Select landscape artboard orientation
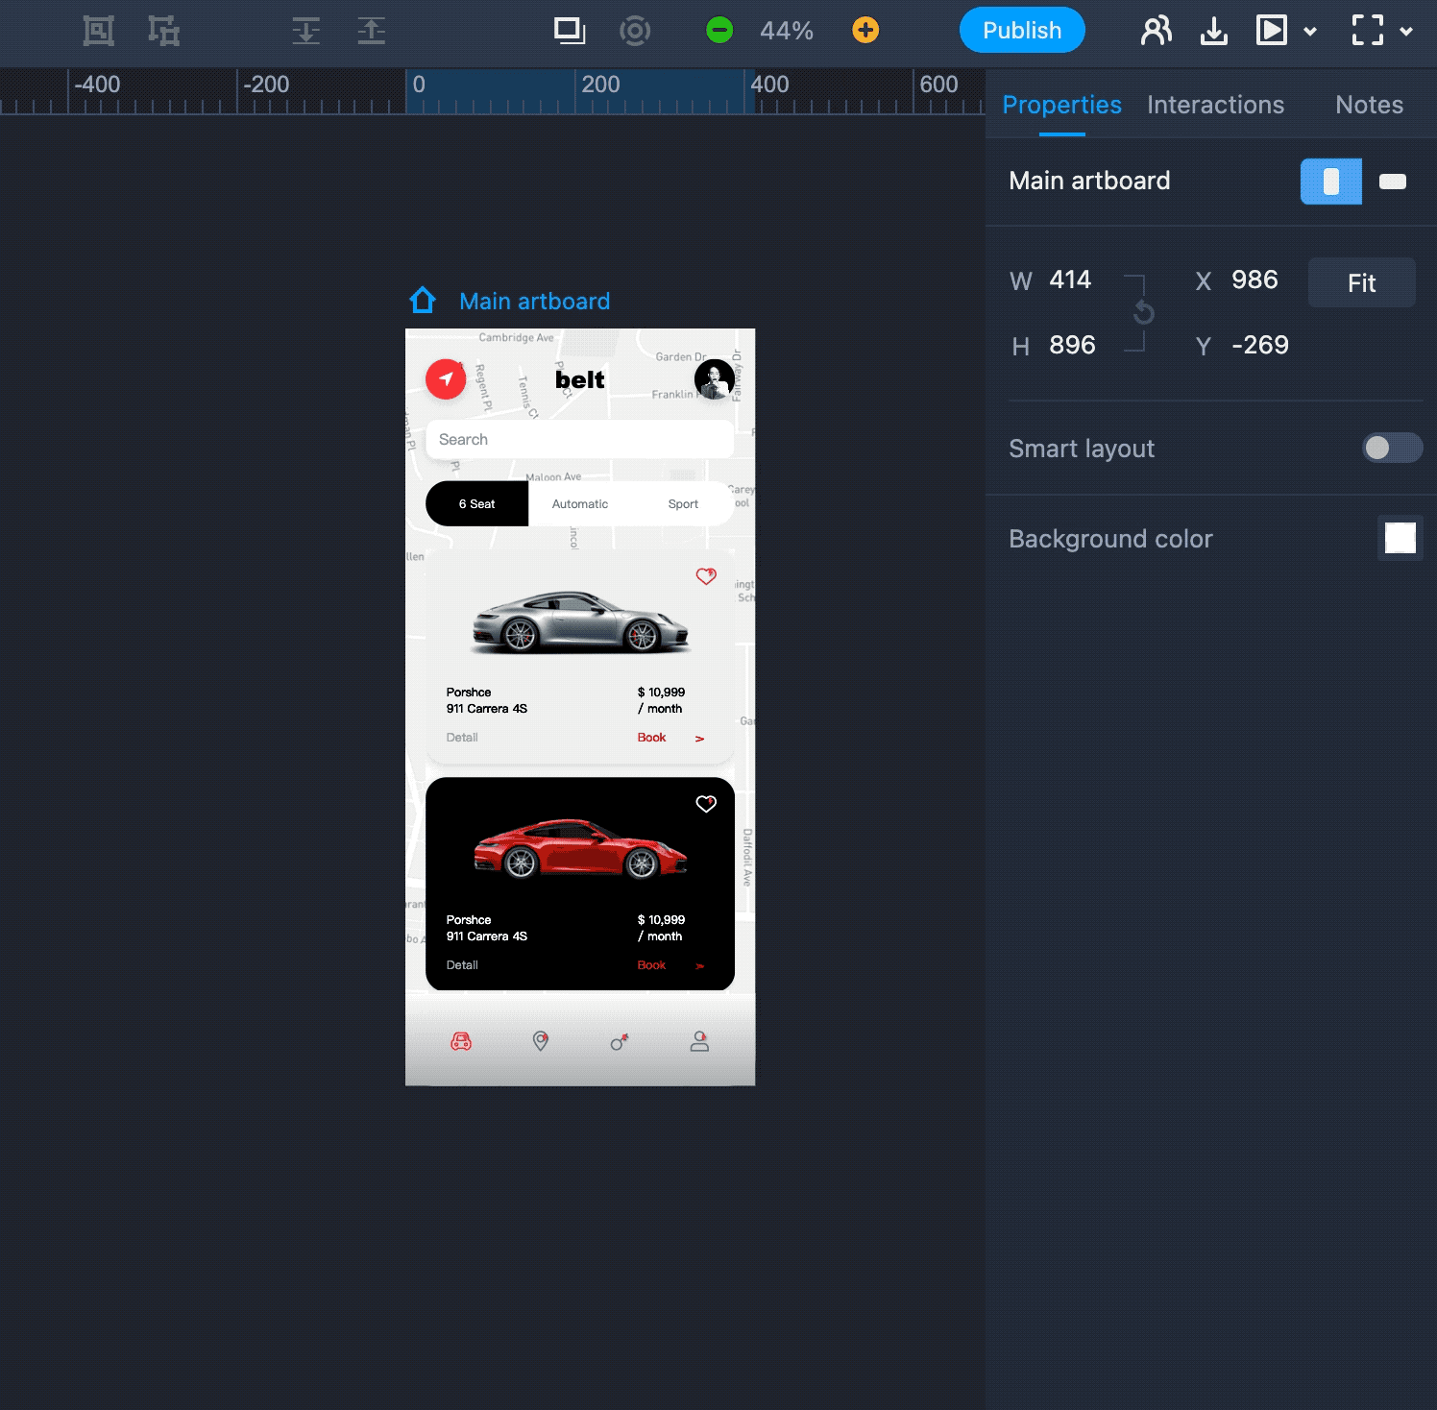The height and width of the screenshot is (1410, 1437). 1393,182
